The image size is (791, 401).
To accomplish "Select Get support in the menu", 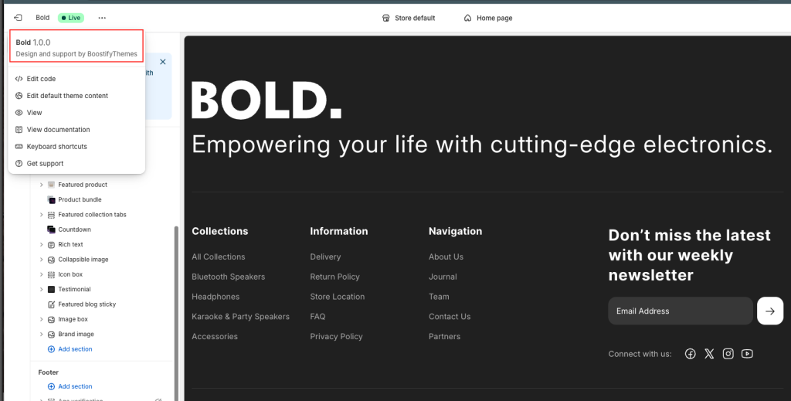I will point(45,164).
